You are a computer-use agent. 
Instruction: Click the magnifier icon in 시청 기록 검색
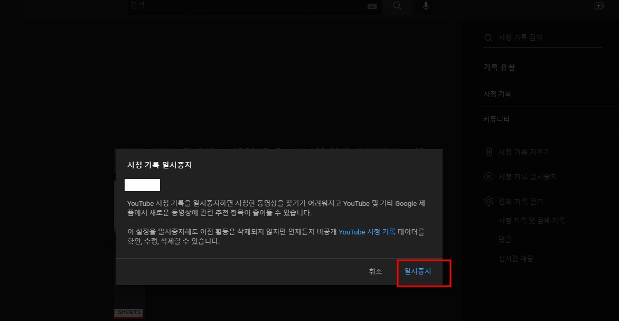[487, 37]
